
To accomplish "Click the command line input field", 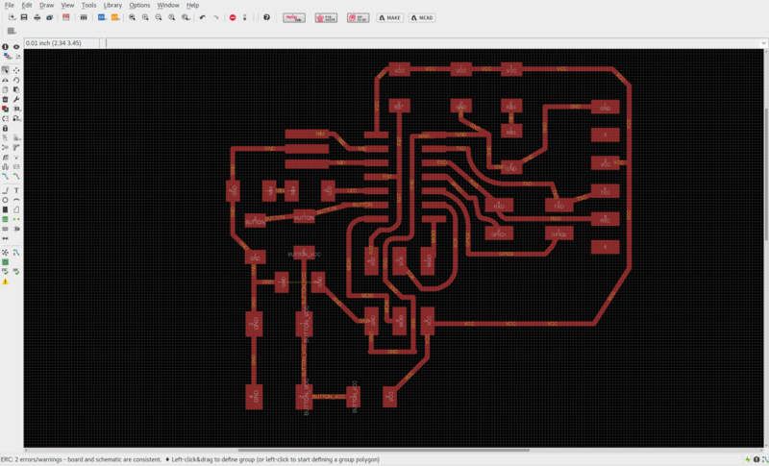I will tap(432, 43).
